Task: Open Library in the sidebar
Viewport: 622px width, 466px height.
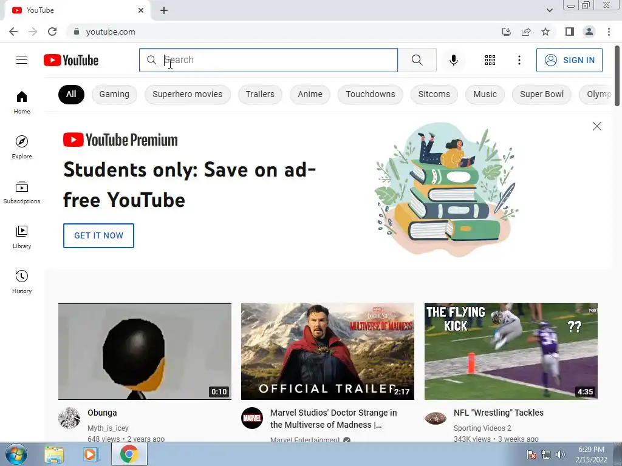Action: tap(22, 237)
